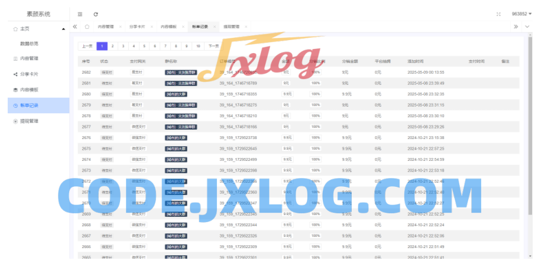Jump to page 10 in pagination

tap(197, 46)
